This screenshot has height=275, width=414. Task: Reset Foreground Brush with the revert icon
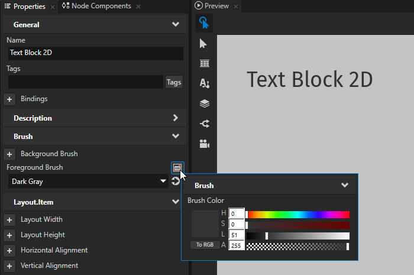[176, 182]
